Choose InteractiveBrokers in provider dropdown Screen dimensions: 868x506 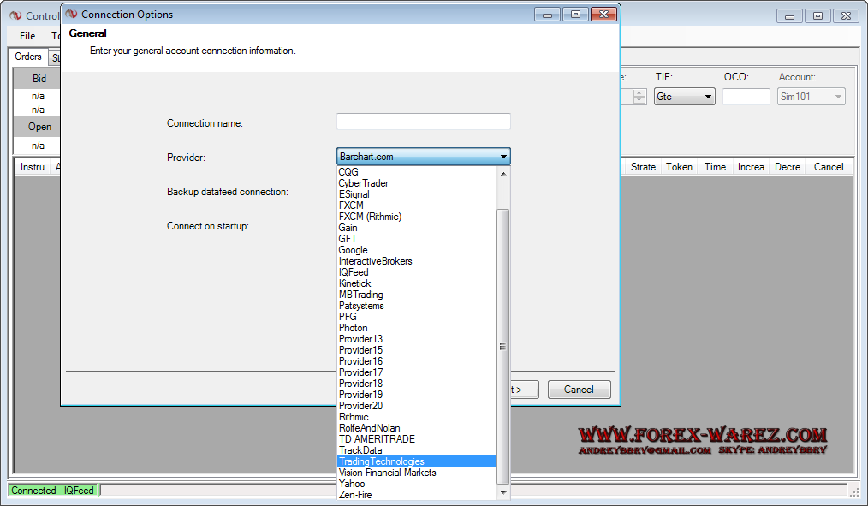[x=375, y=261]
